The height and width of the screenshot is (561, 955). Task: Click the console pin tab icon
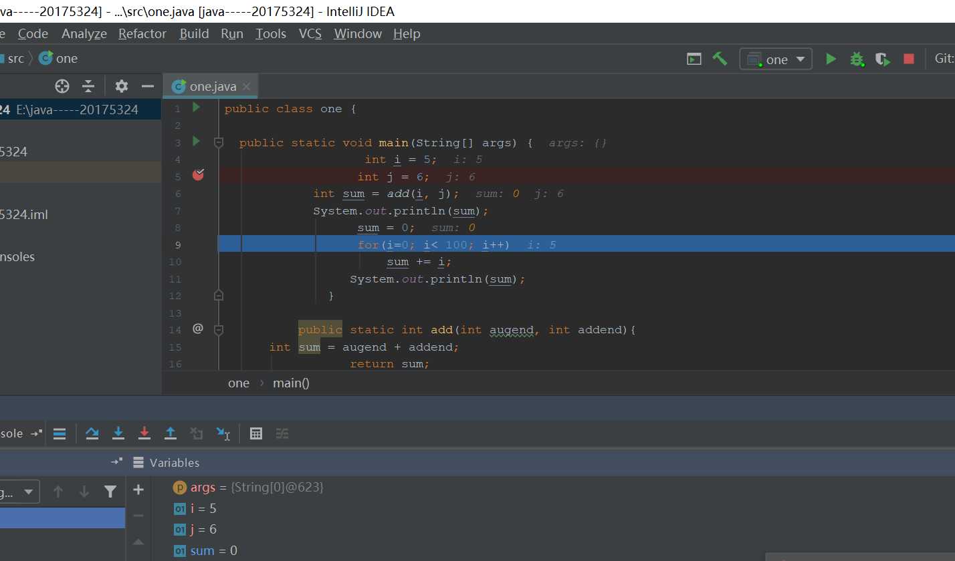(37, 433)
